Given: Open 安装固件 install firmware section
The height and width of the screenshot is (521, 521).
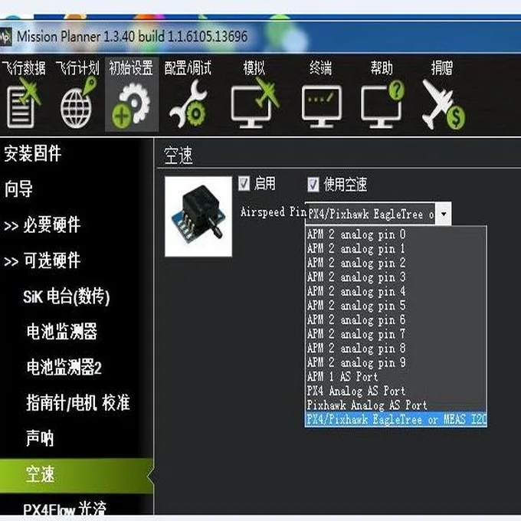Looking at the screenshot, I should (32, 154).
